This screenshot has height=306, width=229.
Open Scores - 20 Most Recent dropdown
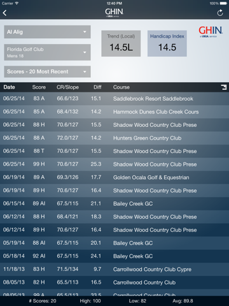47,71
